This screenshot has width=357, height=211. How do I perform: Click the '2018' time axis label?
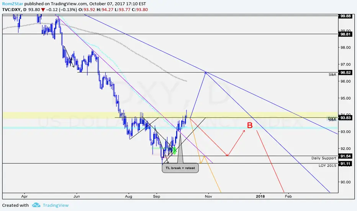click(x=260, y=196)
